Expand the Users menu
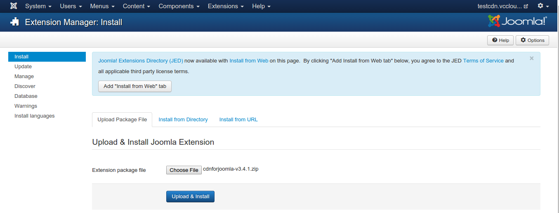Screen dimensions: 559x213 tap(71, 6)
